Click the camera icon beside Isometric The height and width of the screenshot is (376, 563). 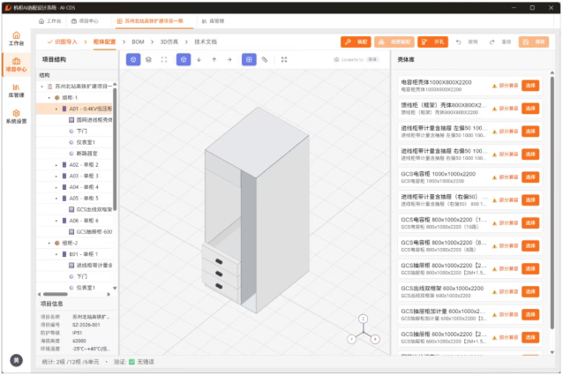(336, 60)
